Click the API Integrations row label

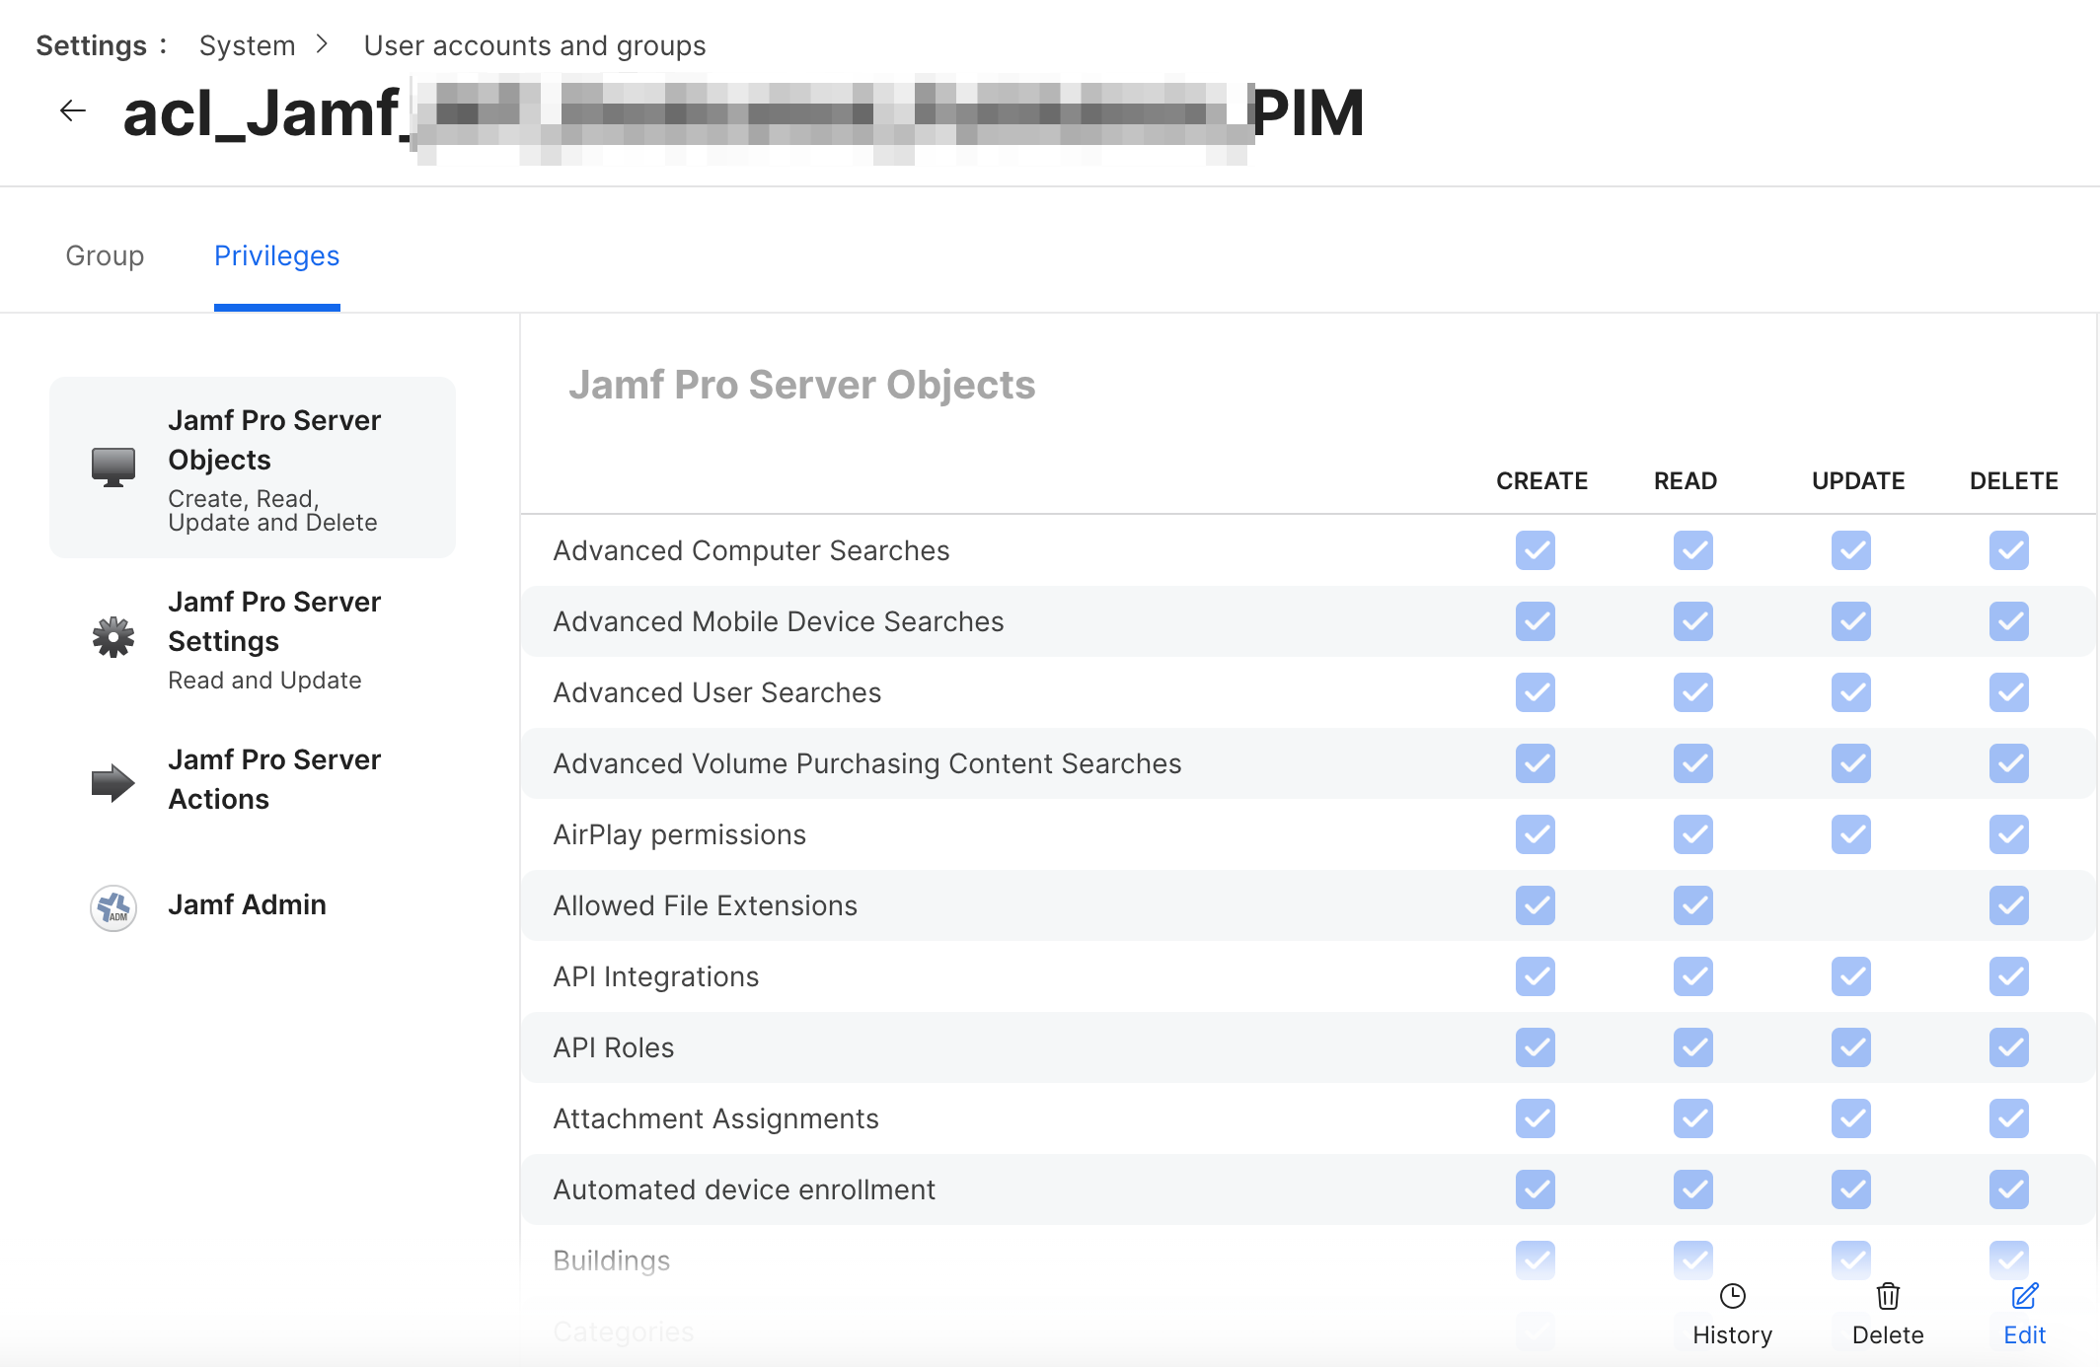pos(656,976)
